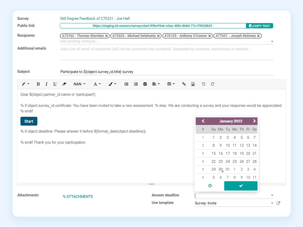Viewport: 303px width, 227px height.
Task: Click the editor resize handle bar
Action: pyautogui.click(x=151, y=184)
